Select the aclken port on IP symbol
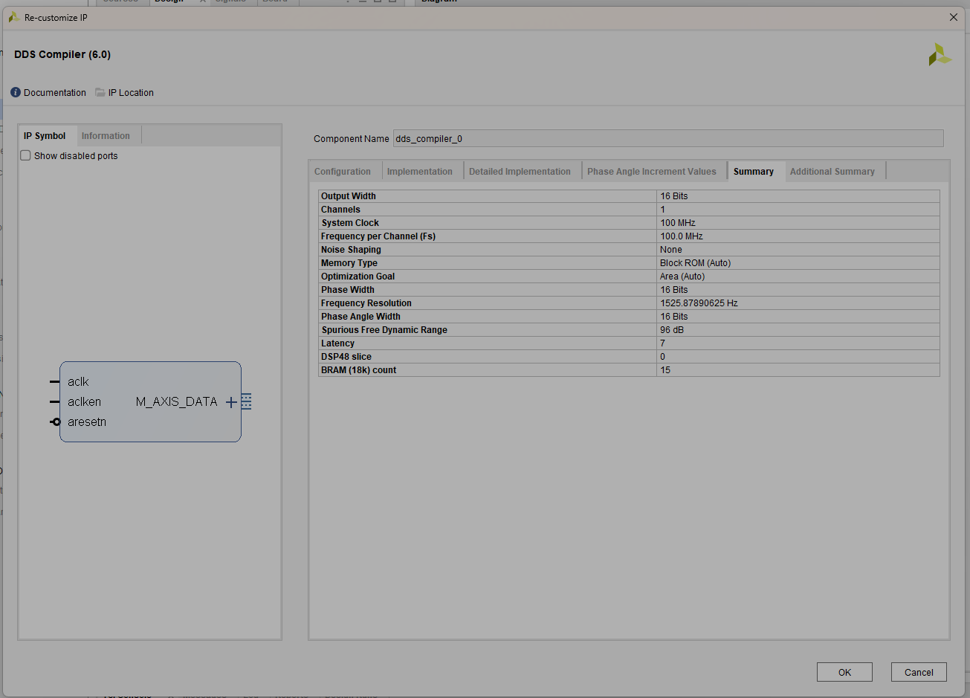Image resolution: width=970 pixels, height=698 pixels. (84, 402)
